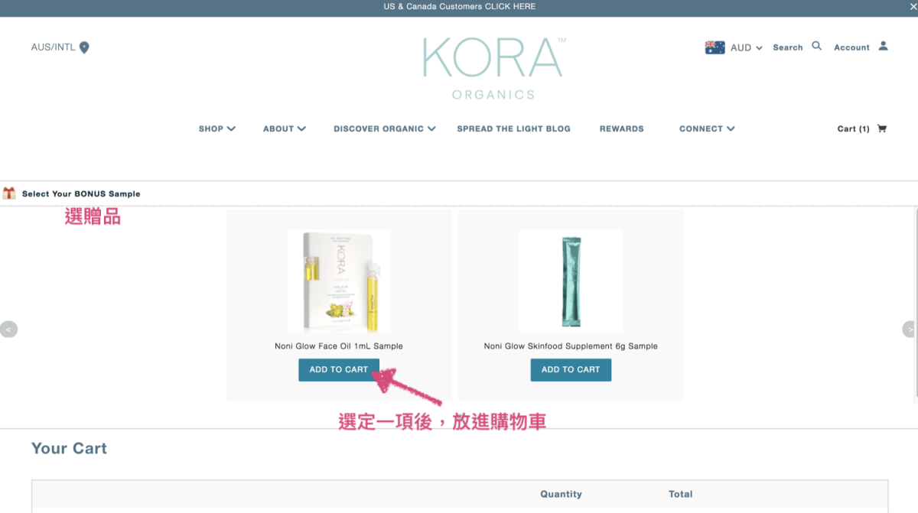The image size is (918, 513).
Task: Open the cart via the bag icon
Action: 881,128
